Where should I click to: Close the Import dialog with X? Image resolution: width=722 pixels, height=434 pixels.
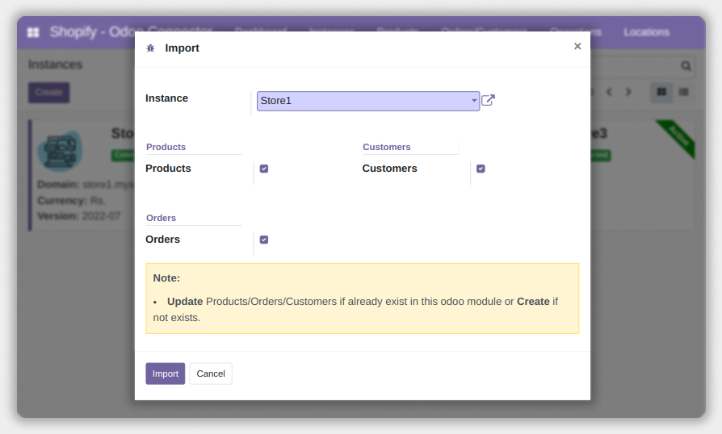(577, 46)
